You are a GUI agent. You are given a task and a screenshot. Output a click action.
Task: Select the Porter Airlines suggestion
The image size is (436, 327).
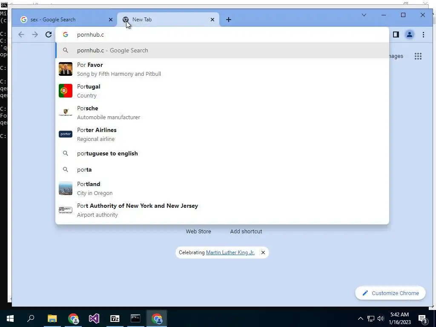pos(222,134)
